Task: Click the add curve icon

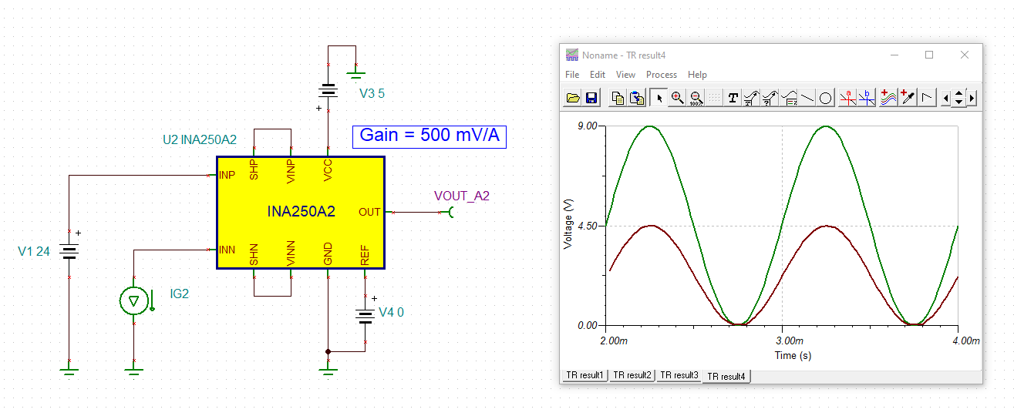Action: (888, 98)
